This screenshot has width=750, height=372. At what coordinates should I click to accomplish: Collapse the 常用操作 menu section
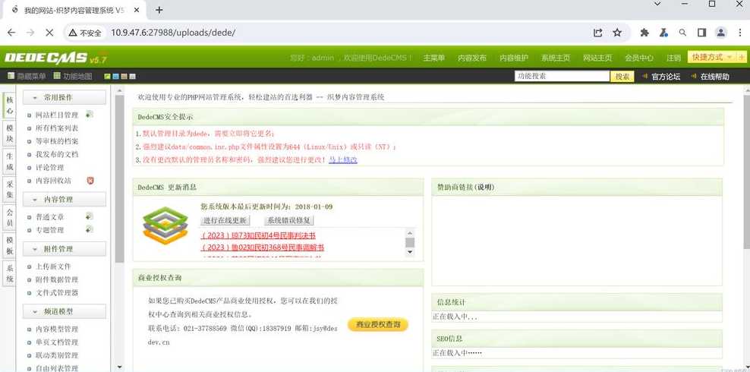coord(64,97)
